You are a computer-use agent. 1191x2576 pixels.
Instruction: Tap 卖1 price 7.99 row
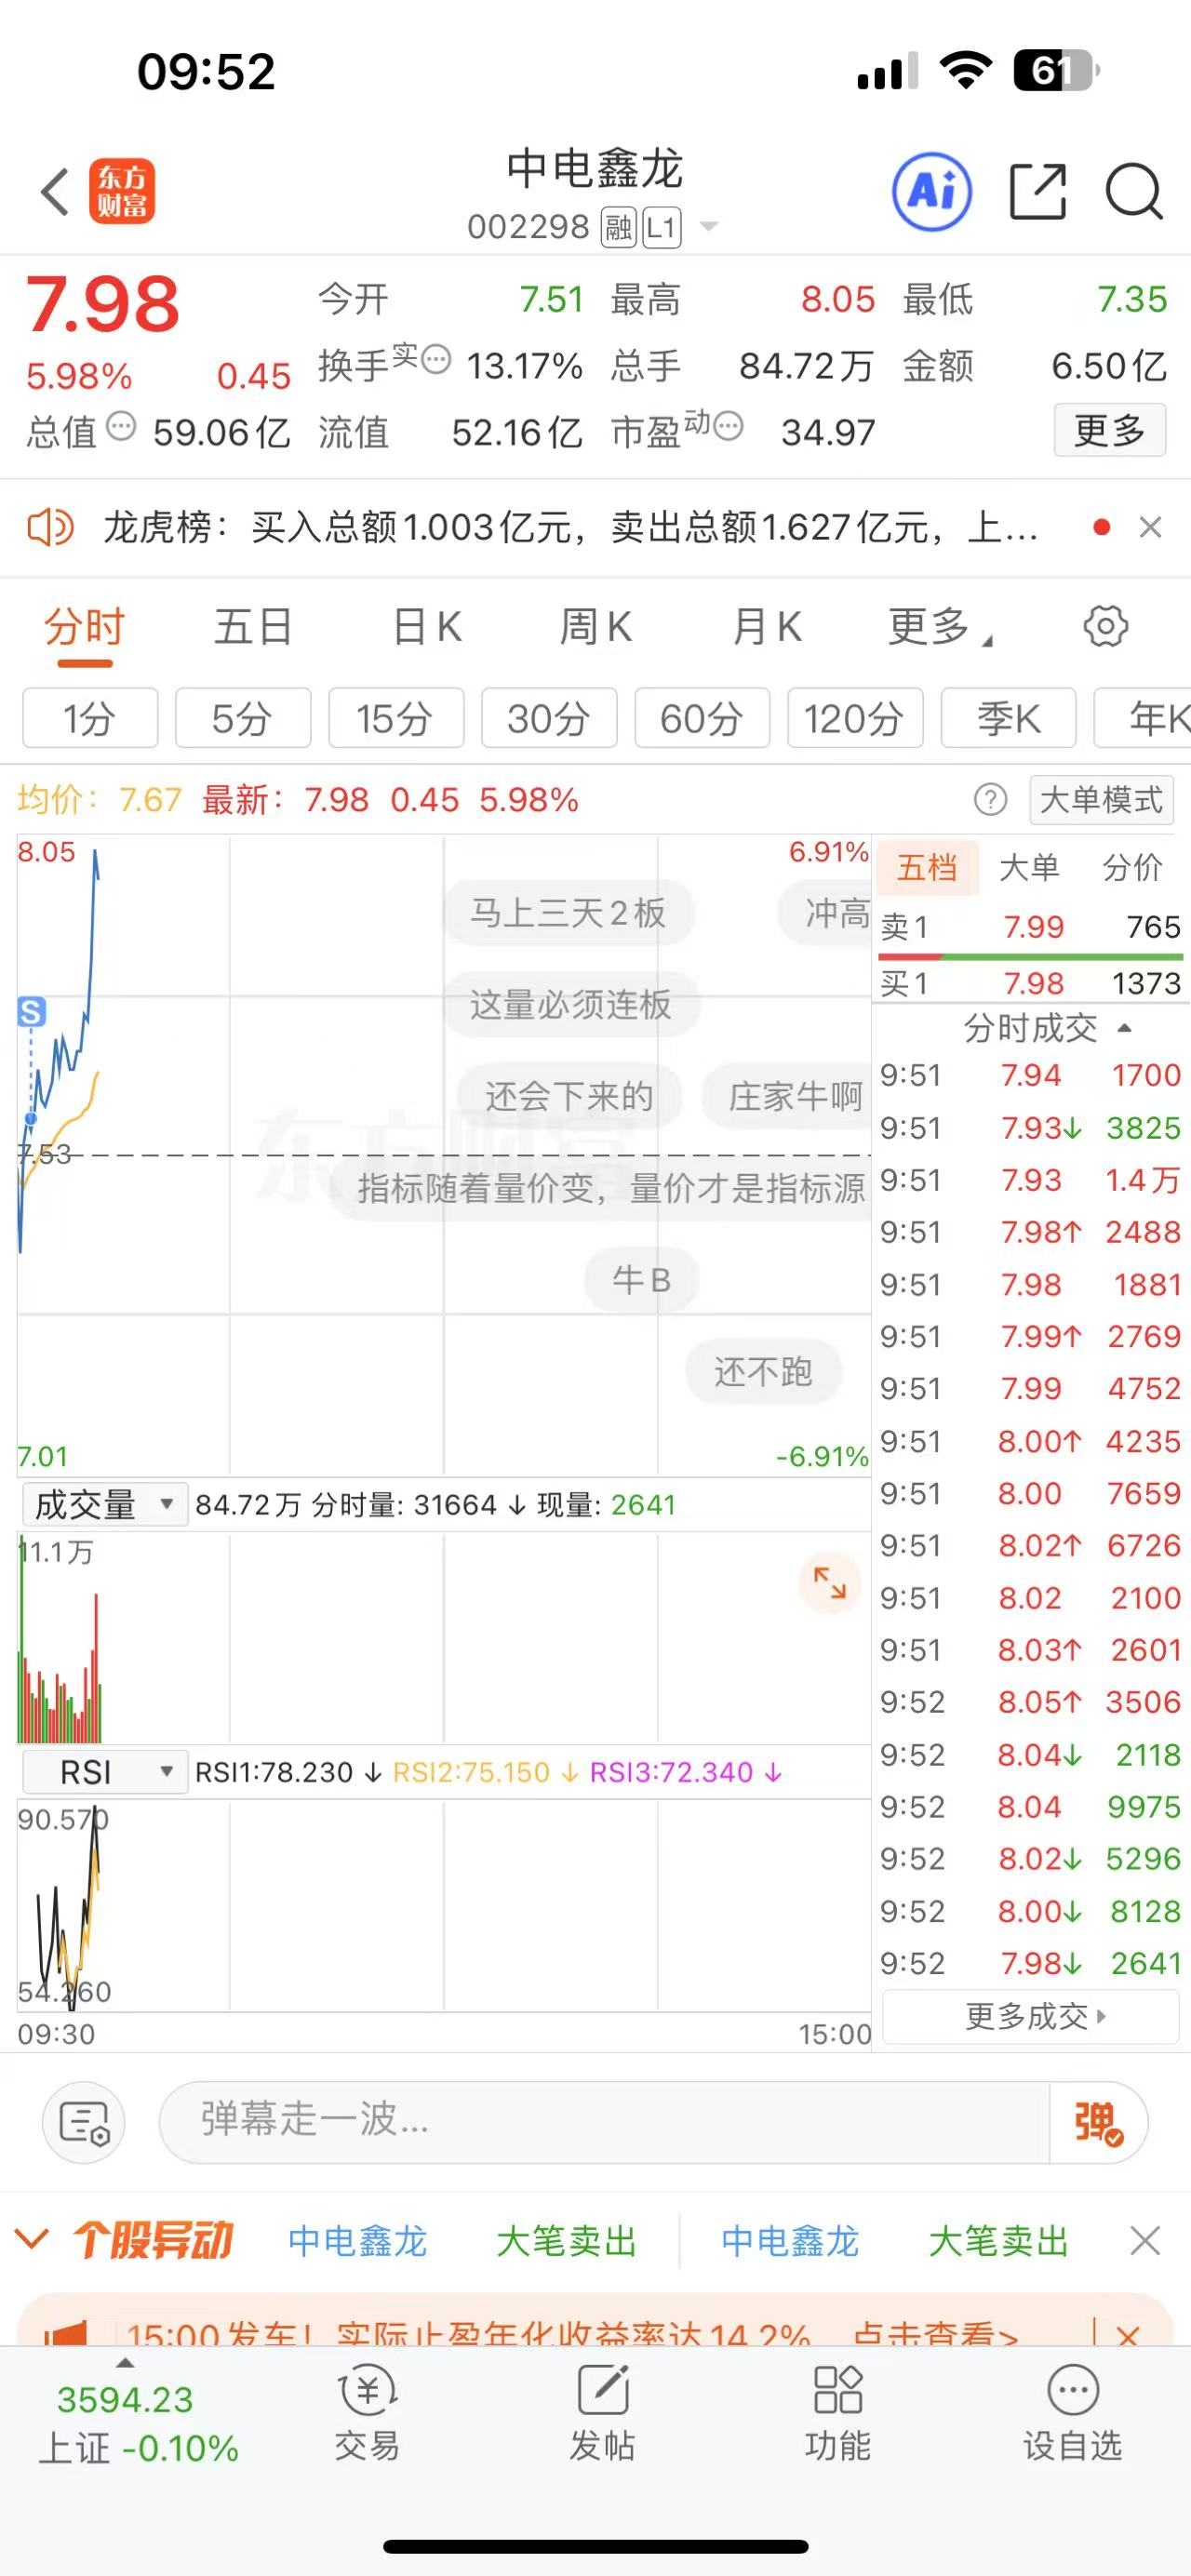(x=1030, y=927)
